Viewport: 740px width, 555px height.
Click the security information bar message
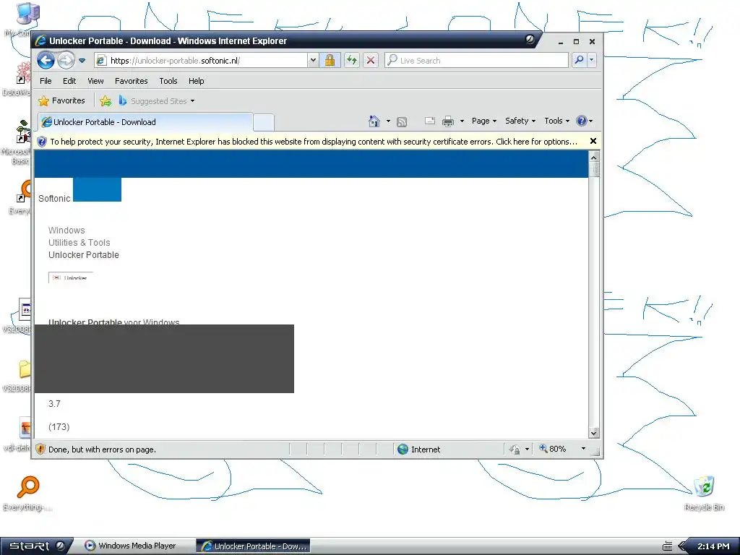pyautogui.click(x=314, y=142)
